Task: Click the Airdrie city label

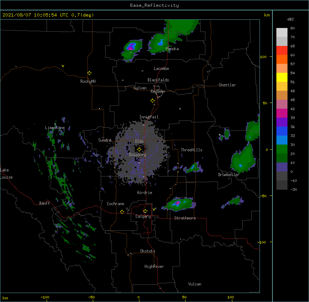Action: 144,193
